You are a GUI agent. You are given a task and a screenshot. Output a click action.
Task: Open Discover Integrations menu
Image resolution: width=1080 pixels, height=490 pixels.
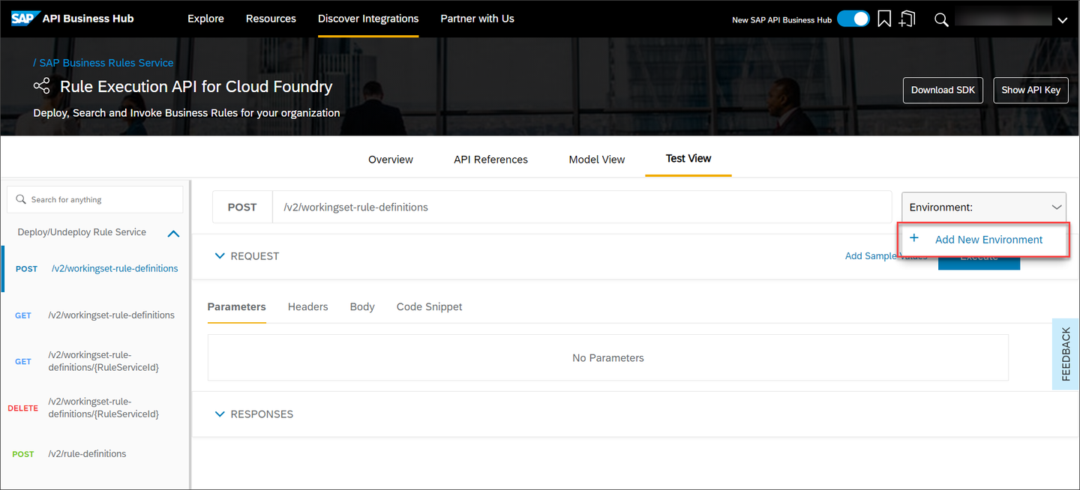(368, 19)
